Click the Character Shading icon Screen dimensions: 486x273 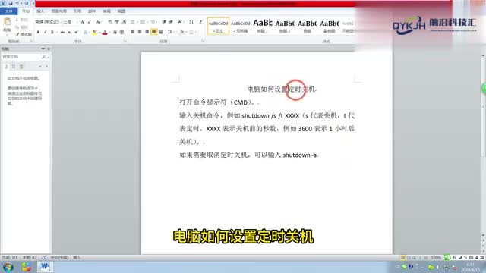click(115, 32)
